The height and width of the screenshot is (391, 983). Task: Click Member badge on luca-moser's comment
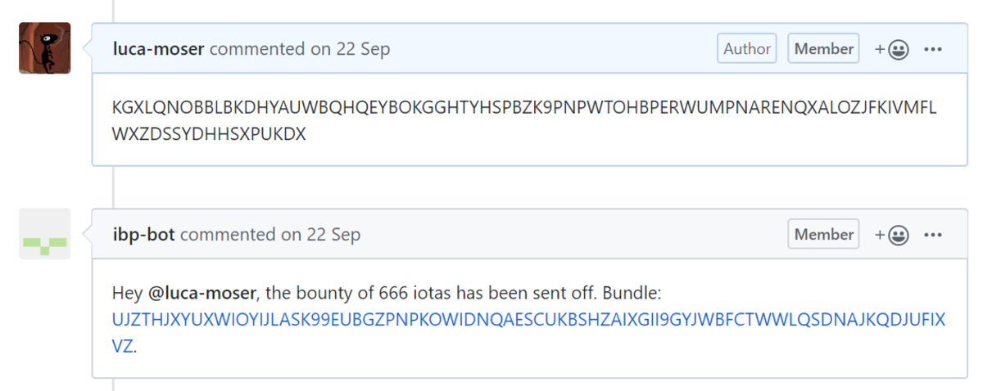(823, 49)
